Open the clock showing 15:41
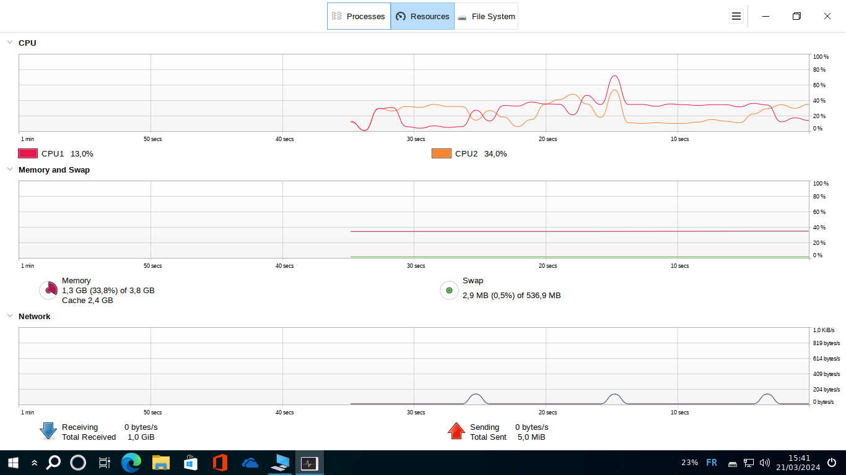 point(798,463)
